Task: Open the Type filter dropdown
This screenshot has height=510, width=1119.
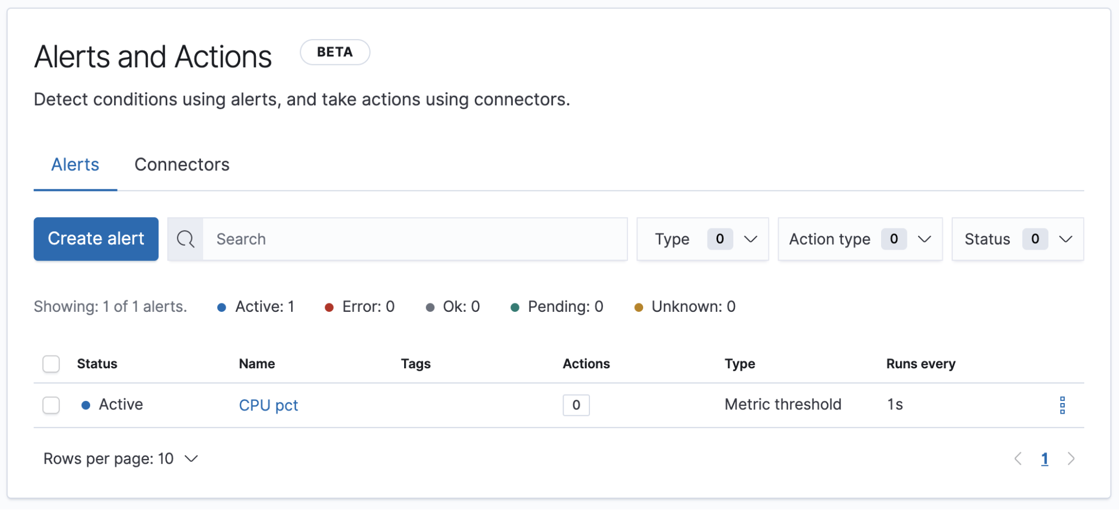Action: [x=703, y=239]
